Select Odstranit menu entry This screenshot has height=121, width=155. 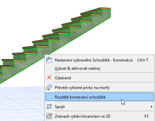click(99, 78)
